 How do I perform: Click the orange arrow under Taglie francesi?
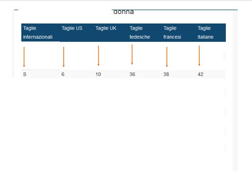click(x=167, y=57)
